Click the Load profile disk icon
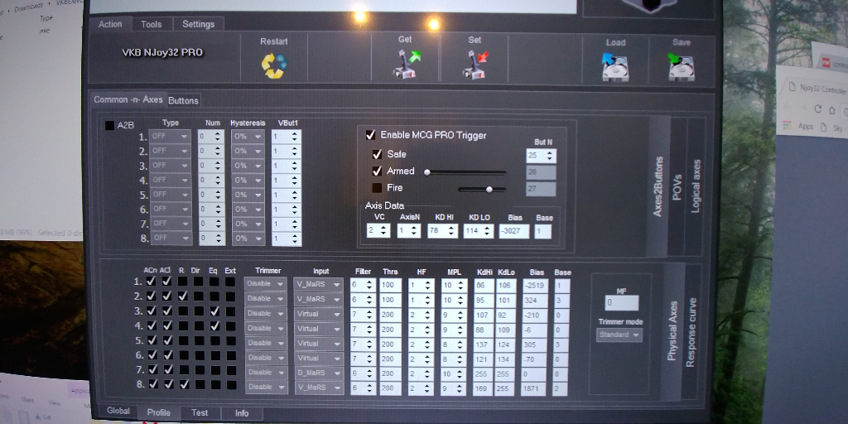This screenshot has width=848, height=424. tap(614, 66)
